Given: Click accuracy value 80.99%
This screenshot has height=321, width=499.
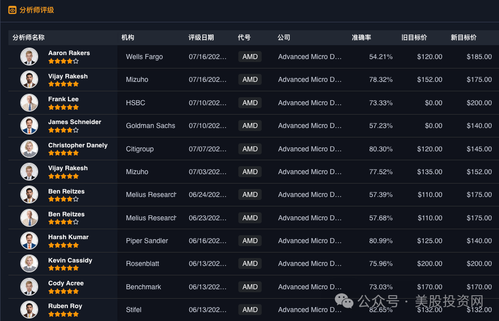Looking at the screenshot, I should coord(381,241).
